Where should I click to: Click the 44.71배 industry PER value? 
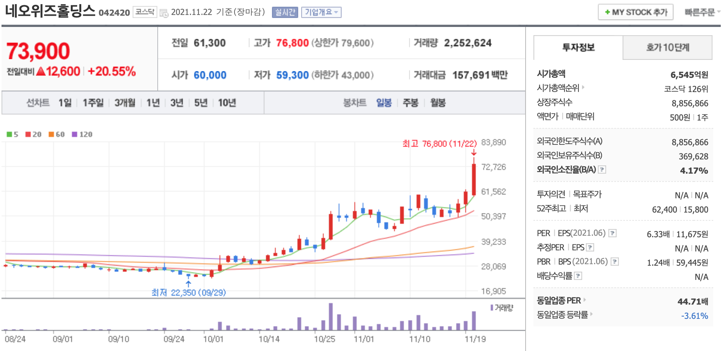click(693, 301)
